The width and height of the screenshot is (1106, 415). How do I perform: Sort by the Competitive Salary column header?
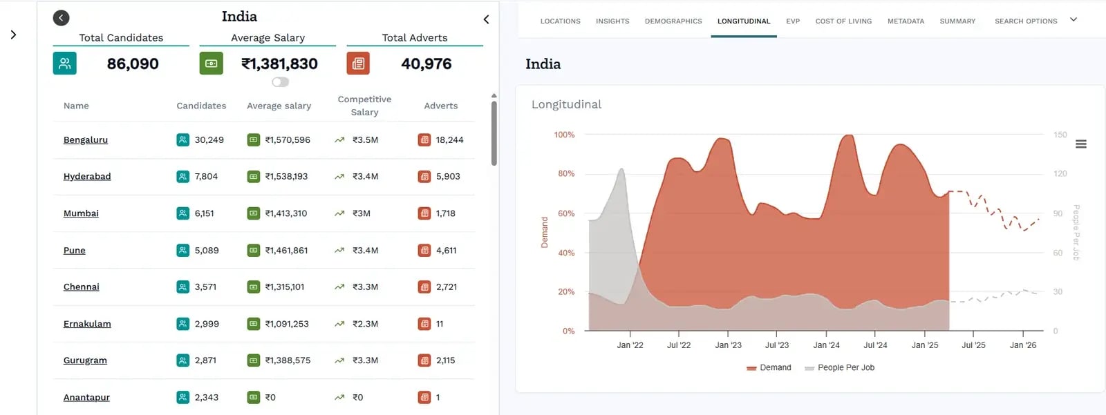click(364, 106)
